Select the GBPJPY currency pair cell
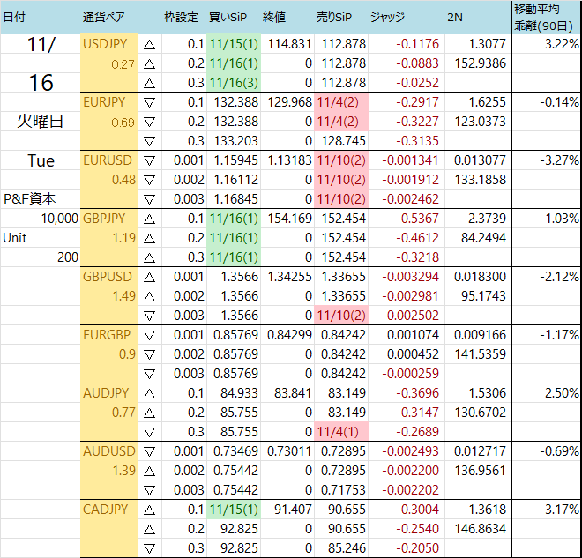The width and height of the screenshot is (582, 558). 109,219
